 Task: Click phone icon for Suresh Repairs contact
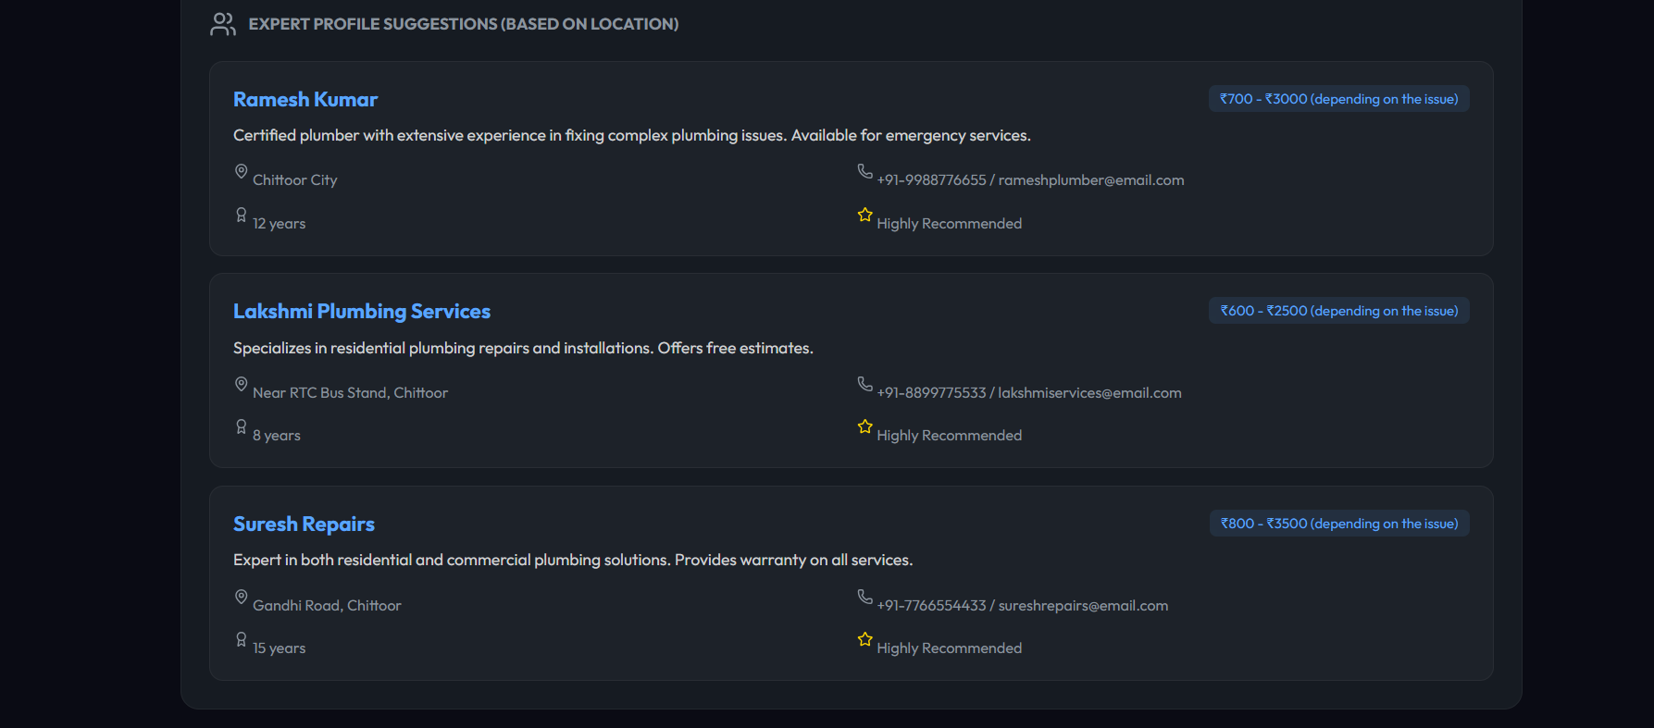click(x=864, y=597)
